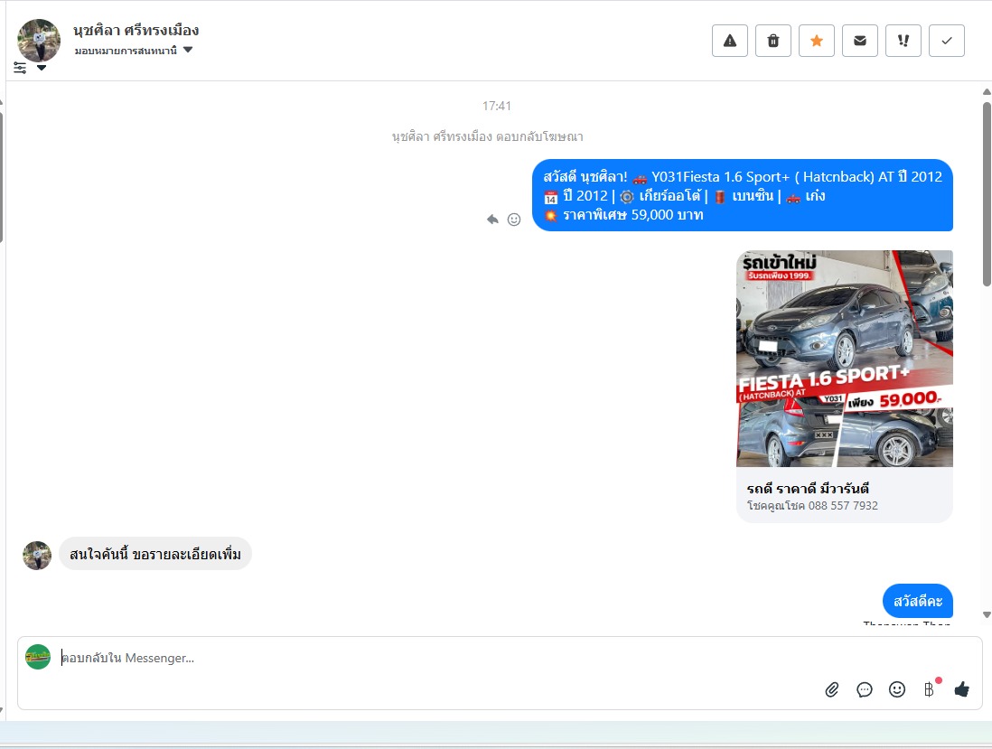React to Fiesta message with smiley icon

point(514,220)
